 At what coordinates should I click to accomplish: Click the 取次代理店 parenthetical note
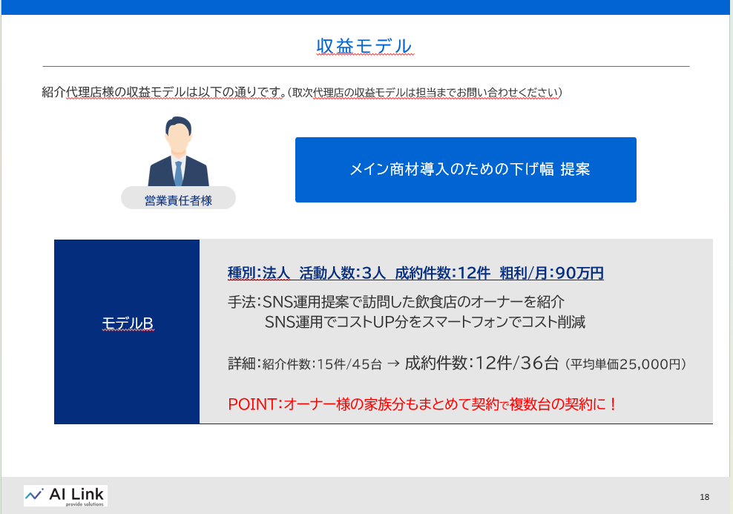(x=426, y=93)
